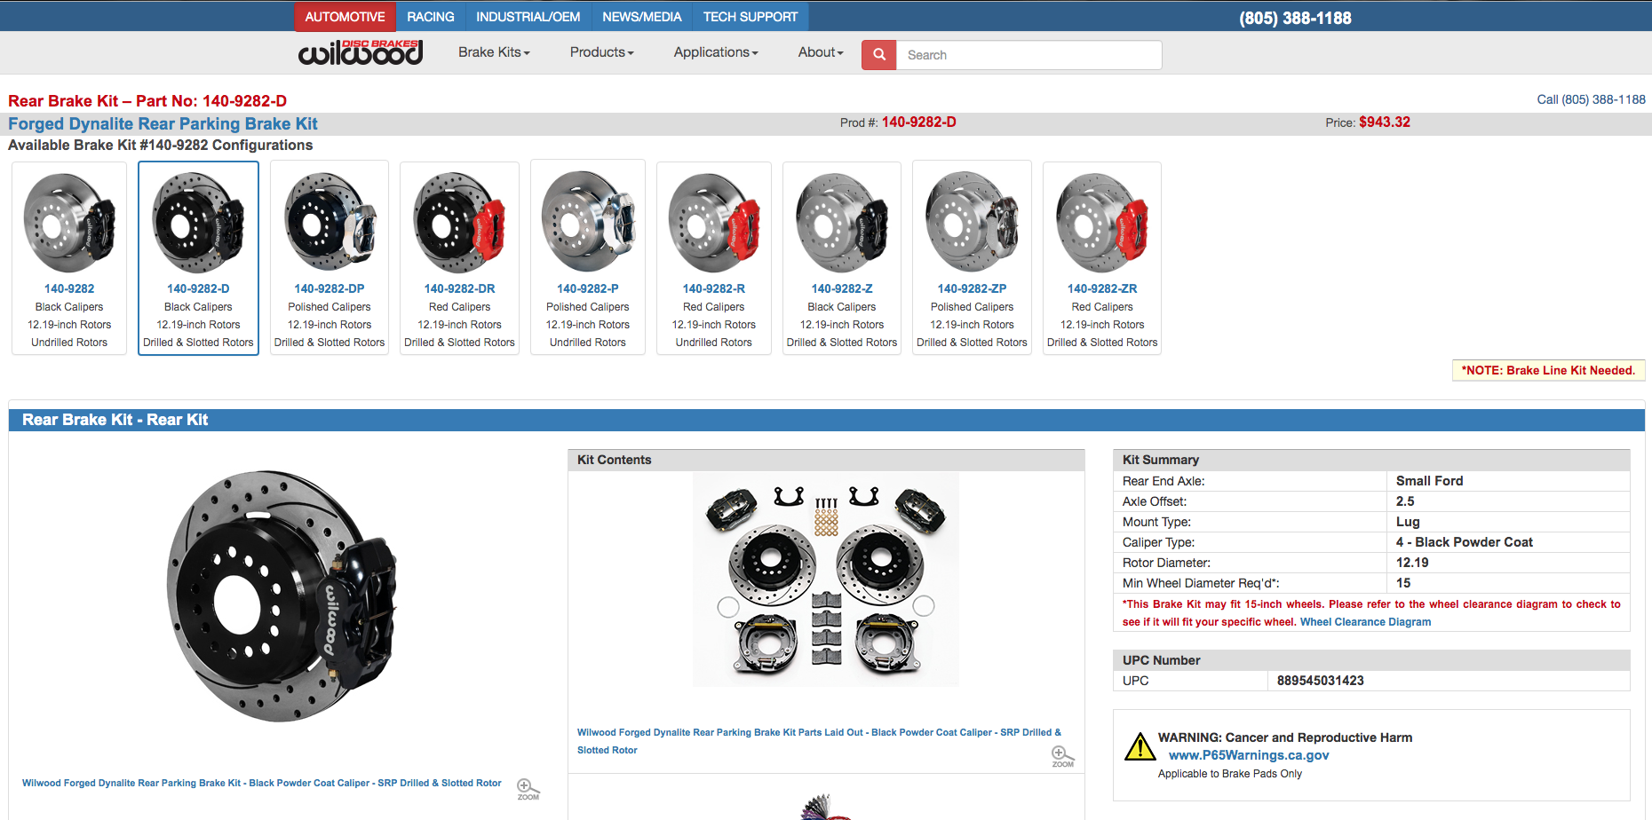Click the UPC value 889545031423

pos(1321,681)
